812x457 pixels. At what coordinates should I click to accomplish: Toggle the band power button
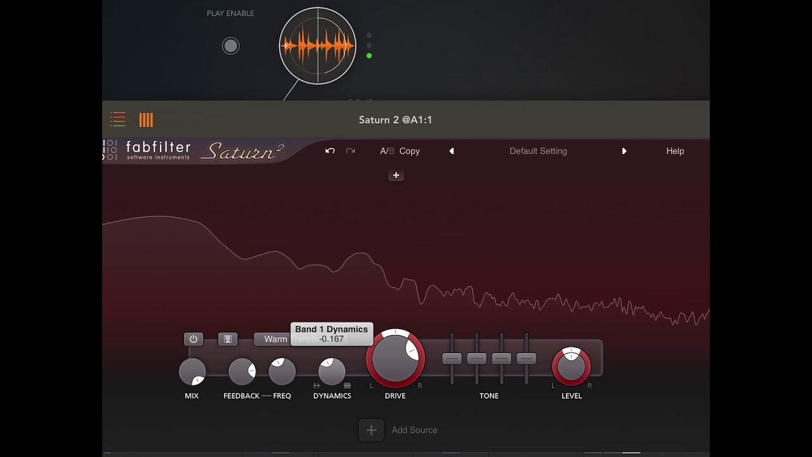point(193,339)
